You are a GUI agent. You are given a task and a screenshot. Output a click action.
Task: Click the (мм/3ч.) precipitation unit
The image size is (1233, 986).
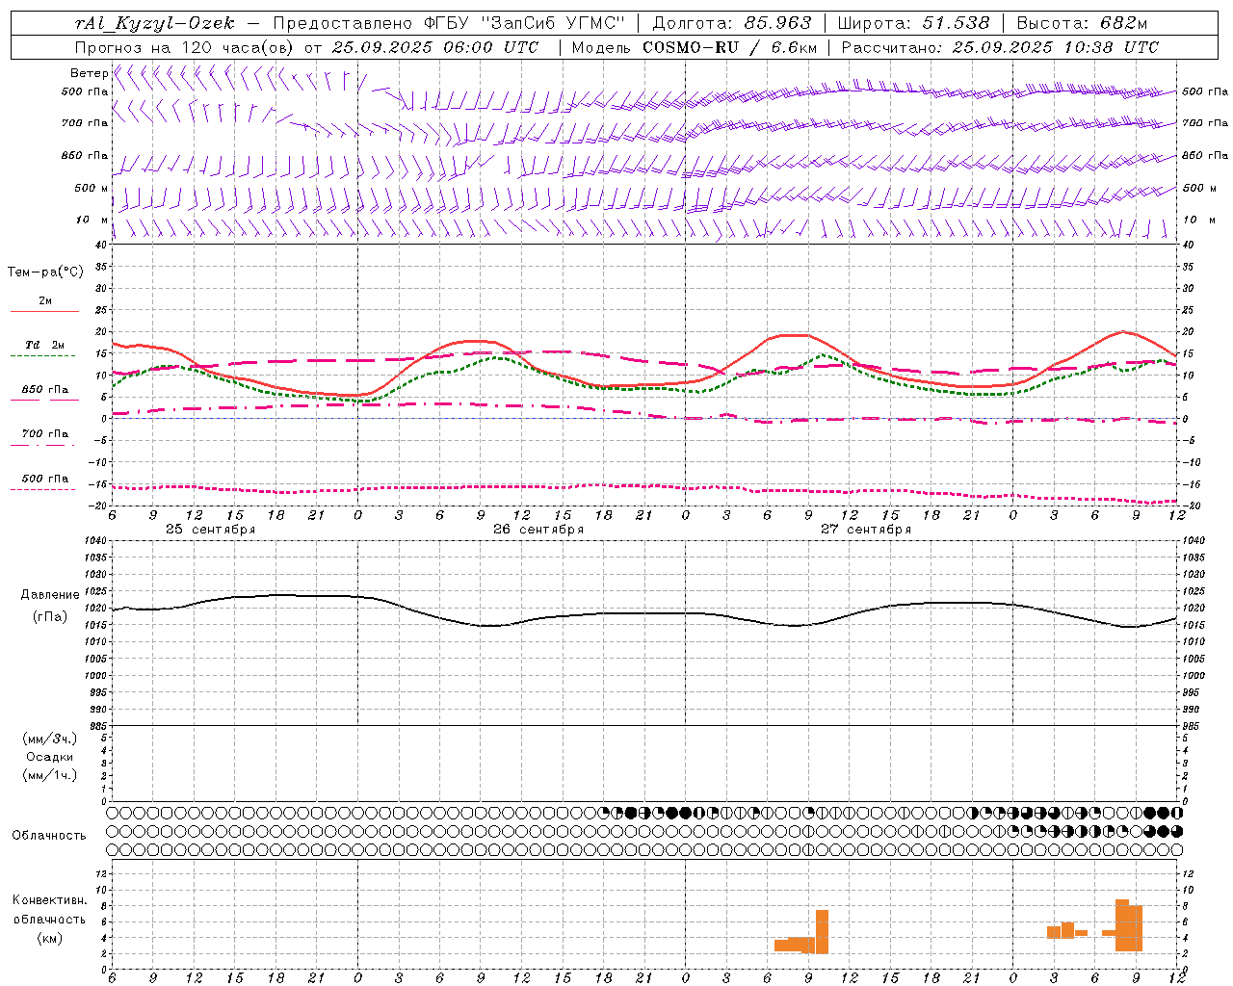point(50,739)
